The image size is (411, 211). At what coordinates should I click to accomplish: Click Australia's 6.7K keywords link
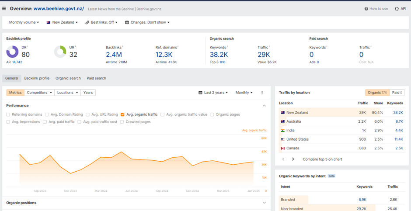pos(398,121)
